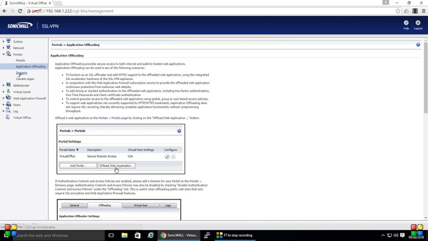Expand the Log tree node
Image resolution: width=428 pixels, height=241 pixels.
(3, 111)
